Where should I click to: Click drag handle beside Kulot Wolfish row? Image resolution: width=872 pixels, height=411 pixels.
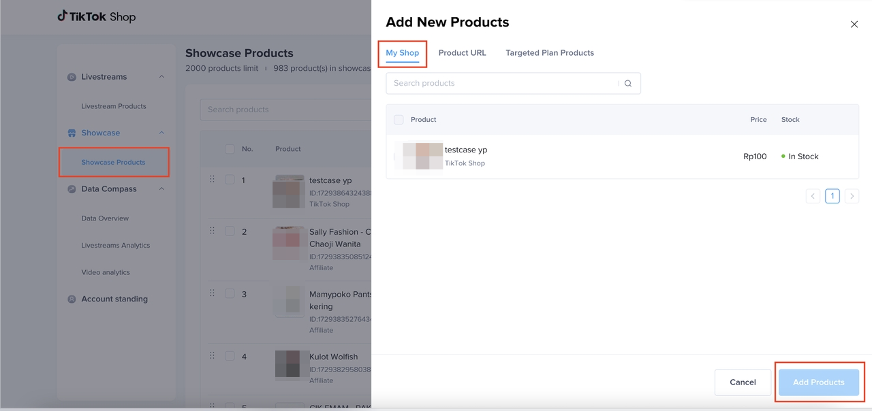[212, 356]
